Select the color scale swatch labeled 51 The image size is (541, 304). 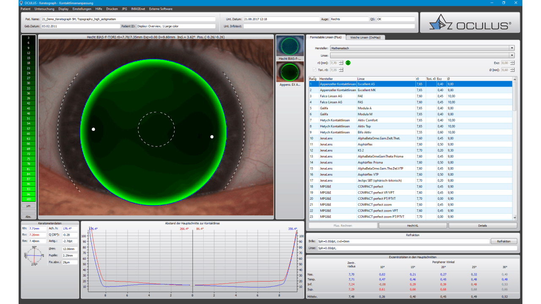[28, 119]
